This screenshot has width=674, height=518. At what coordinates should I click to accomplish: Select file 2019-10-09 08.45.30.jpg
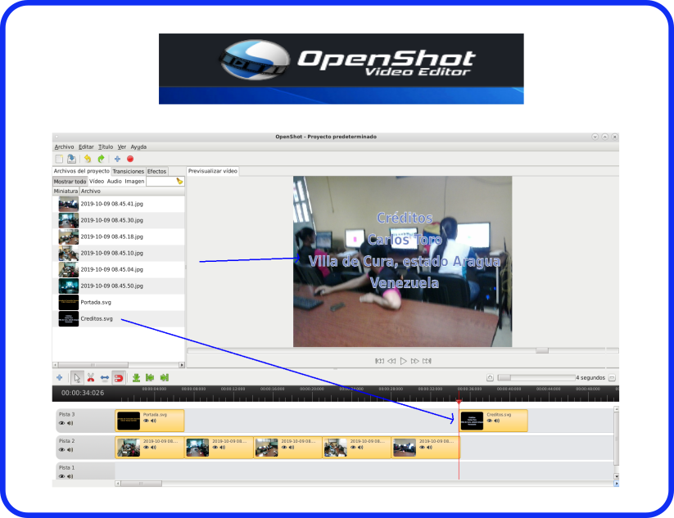click(x=119, y=220)
